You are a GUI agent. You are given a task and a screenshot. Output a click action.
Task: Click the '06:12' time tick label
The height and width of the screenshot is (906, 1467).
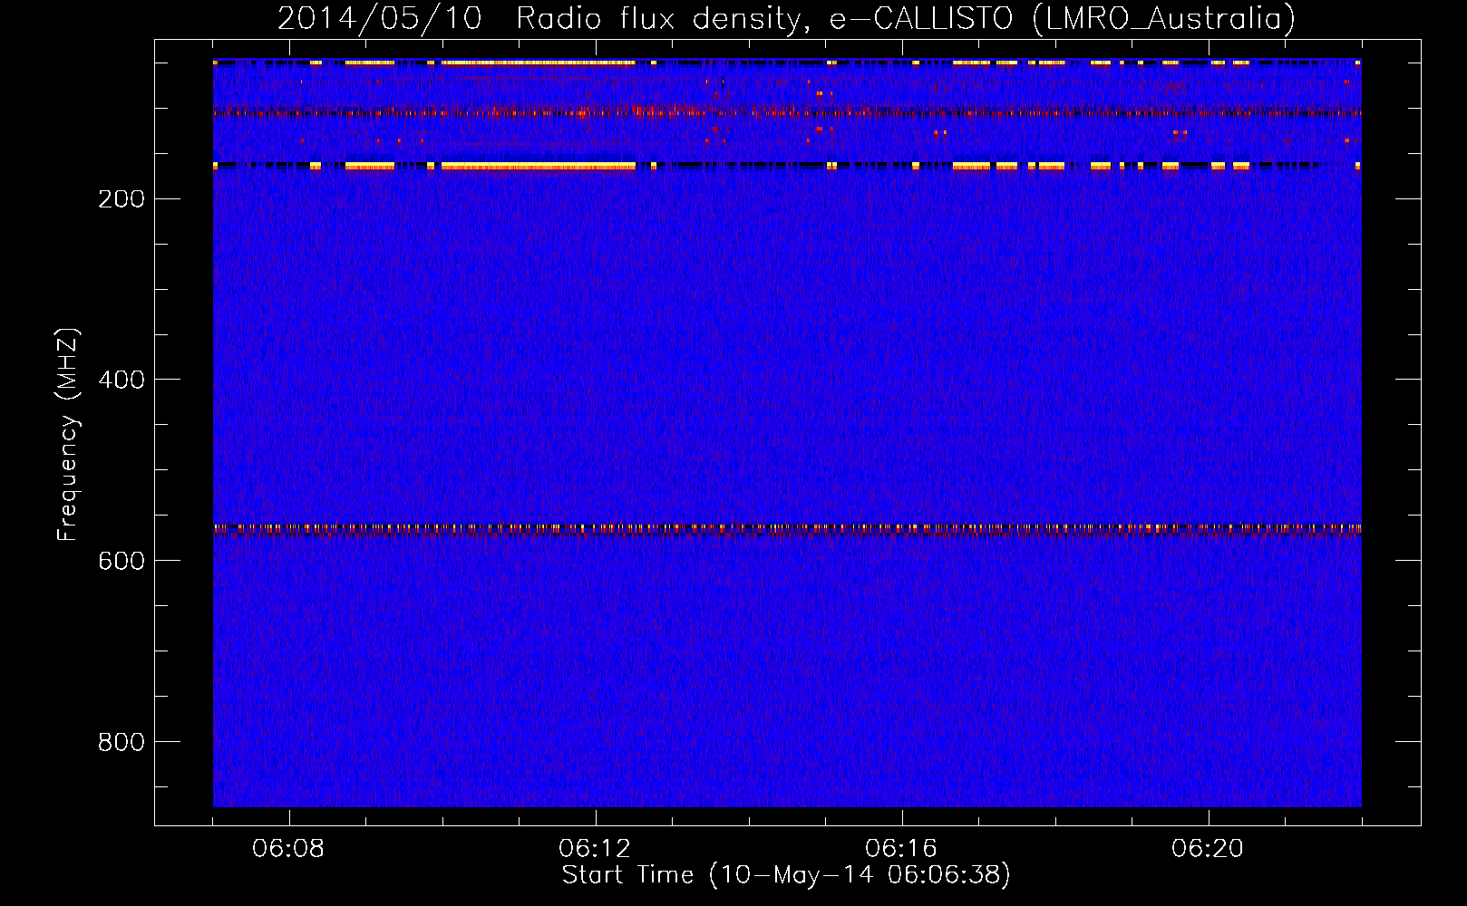click(595, 849)
